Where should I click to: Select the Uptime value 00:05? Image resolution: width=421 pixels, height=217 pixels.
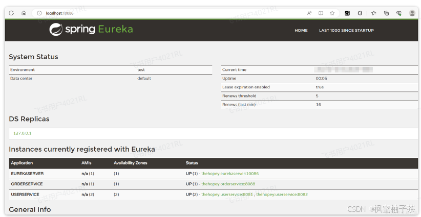(x=322, y=79)
